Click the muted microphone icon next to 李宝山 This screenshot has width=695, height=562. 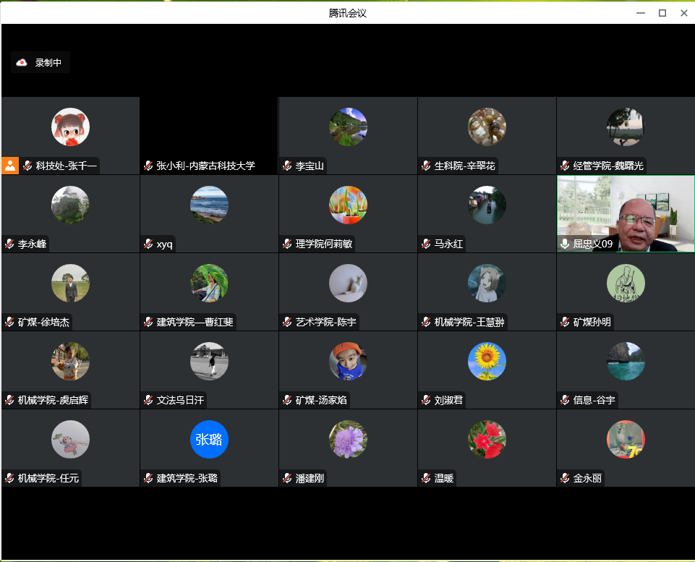coord(287,166)
